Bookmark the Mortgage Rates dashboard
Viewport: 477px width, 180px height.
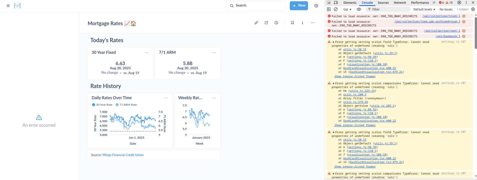tap(292, 23)
